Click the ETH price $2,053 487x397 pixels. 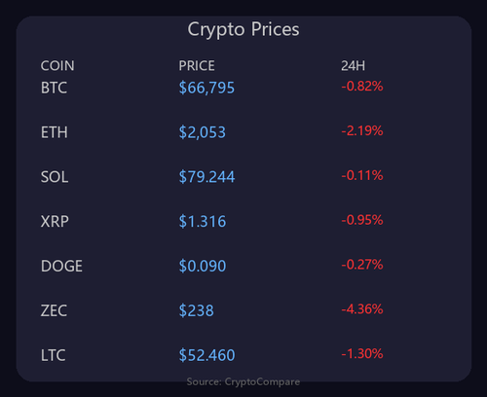point(203,132)
